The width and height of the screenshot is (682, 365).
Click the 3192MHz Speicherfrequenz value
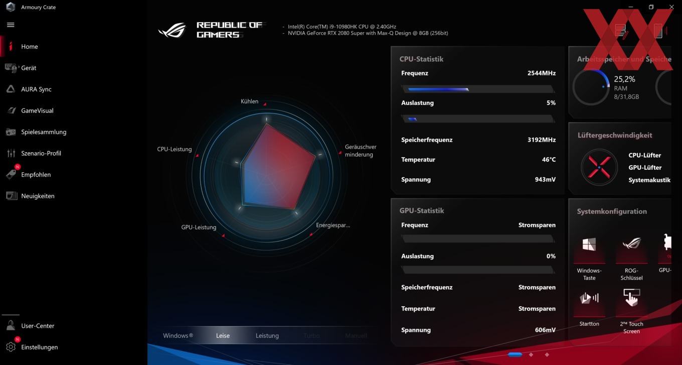[542, 140]
